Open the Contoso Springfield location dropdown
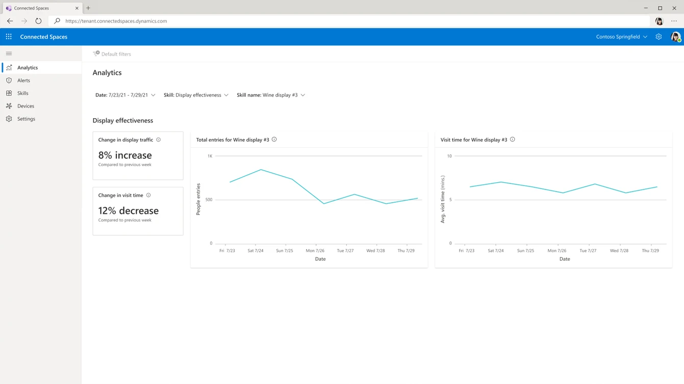This screenshot has width=684, height=384. (x=621, y=37)
